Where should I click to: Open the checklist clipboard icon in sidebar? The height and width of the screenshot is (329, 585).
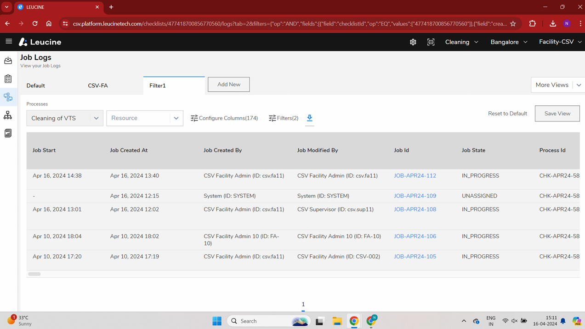click(8, 79)
